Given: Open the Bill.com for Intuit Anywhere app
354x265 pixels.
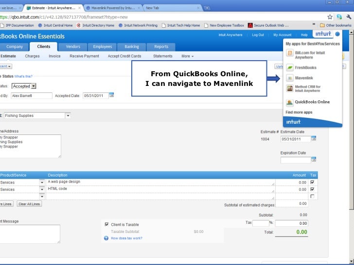Looking at the screenshot, I should (290, 53).
